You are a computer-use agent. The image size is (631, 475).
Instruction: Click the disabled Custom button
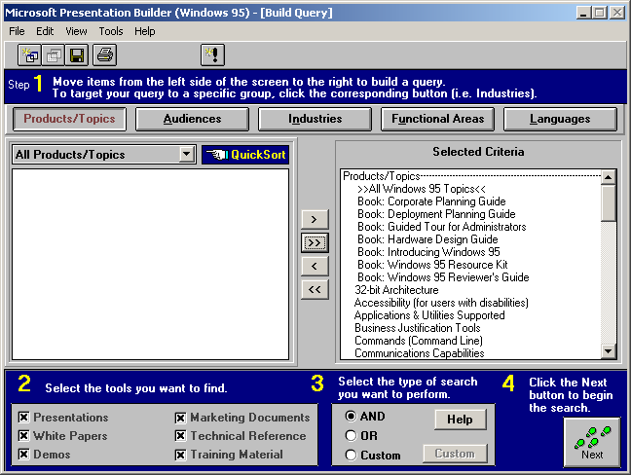click(455, 454)
